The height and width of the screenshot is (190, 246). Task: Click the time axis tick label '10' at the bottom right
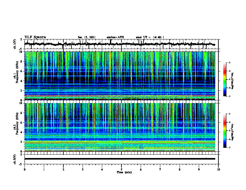click(218, 170)
